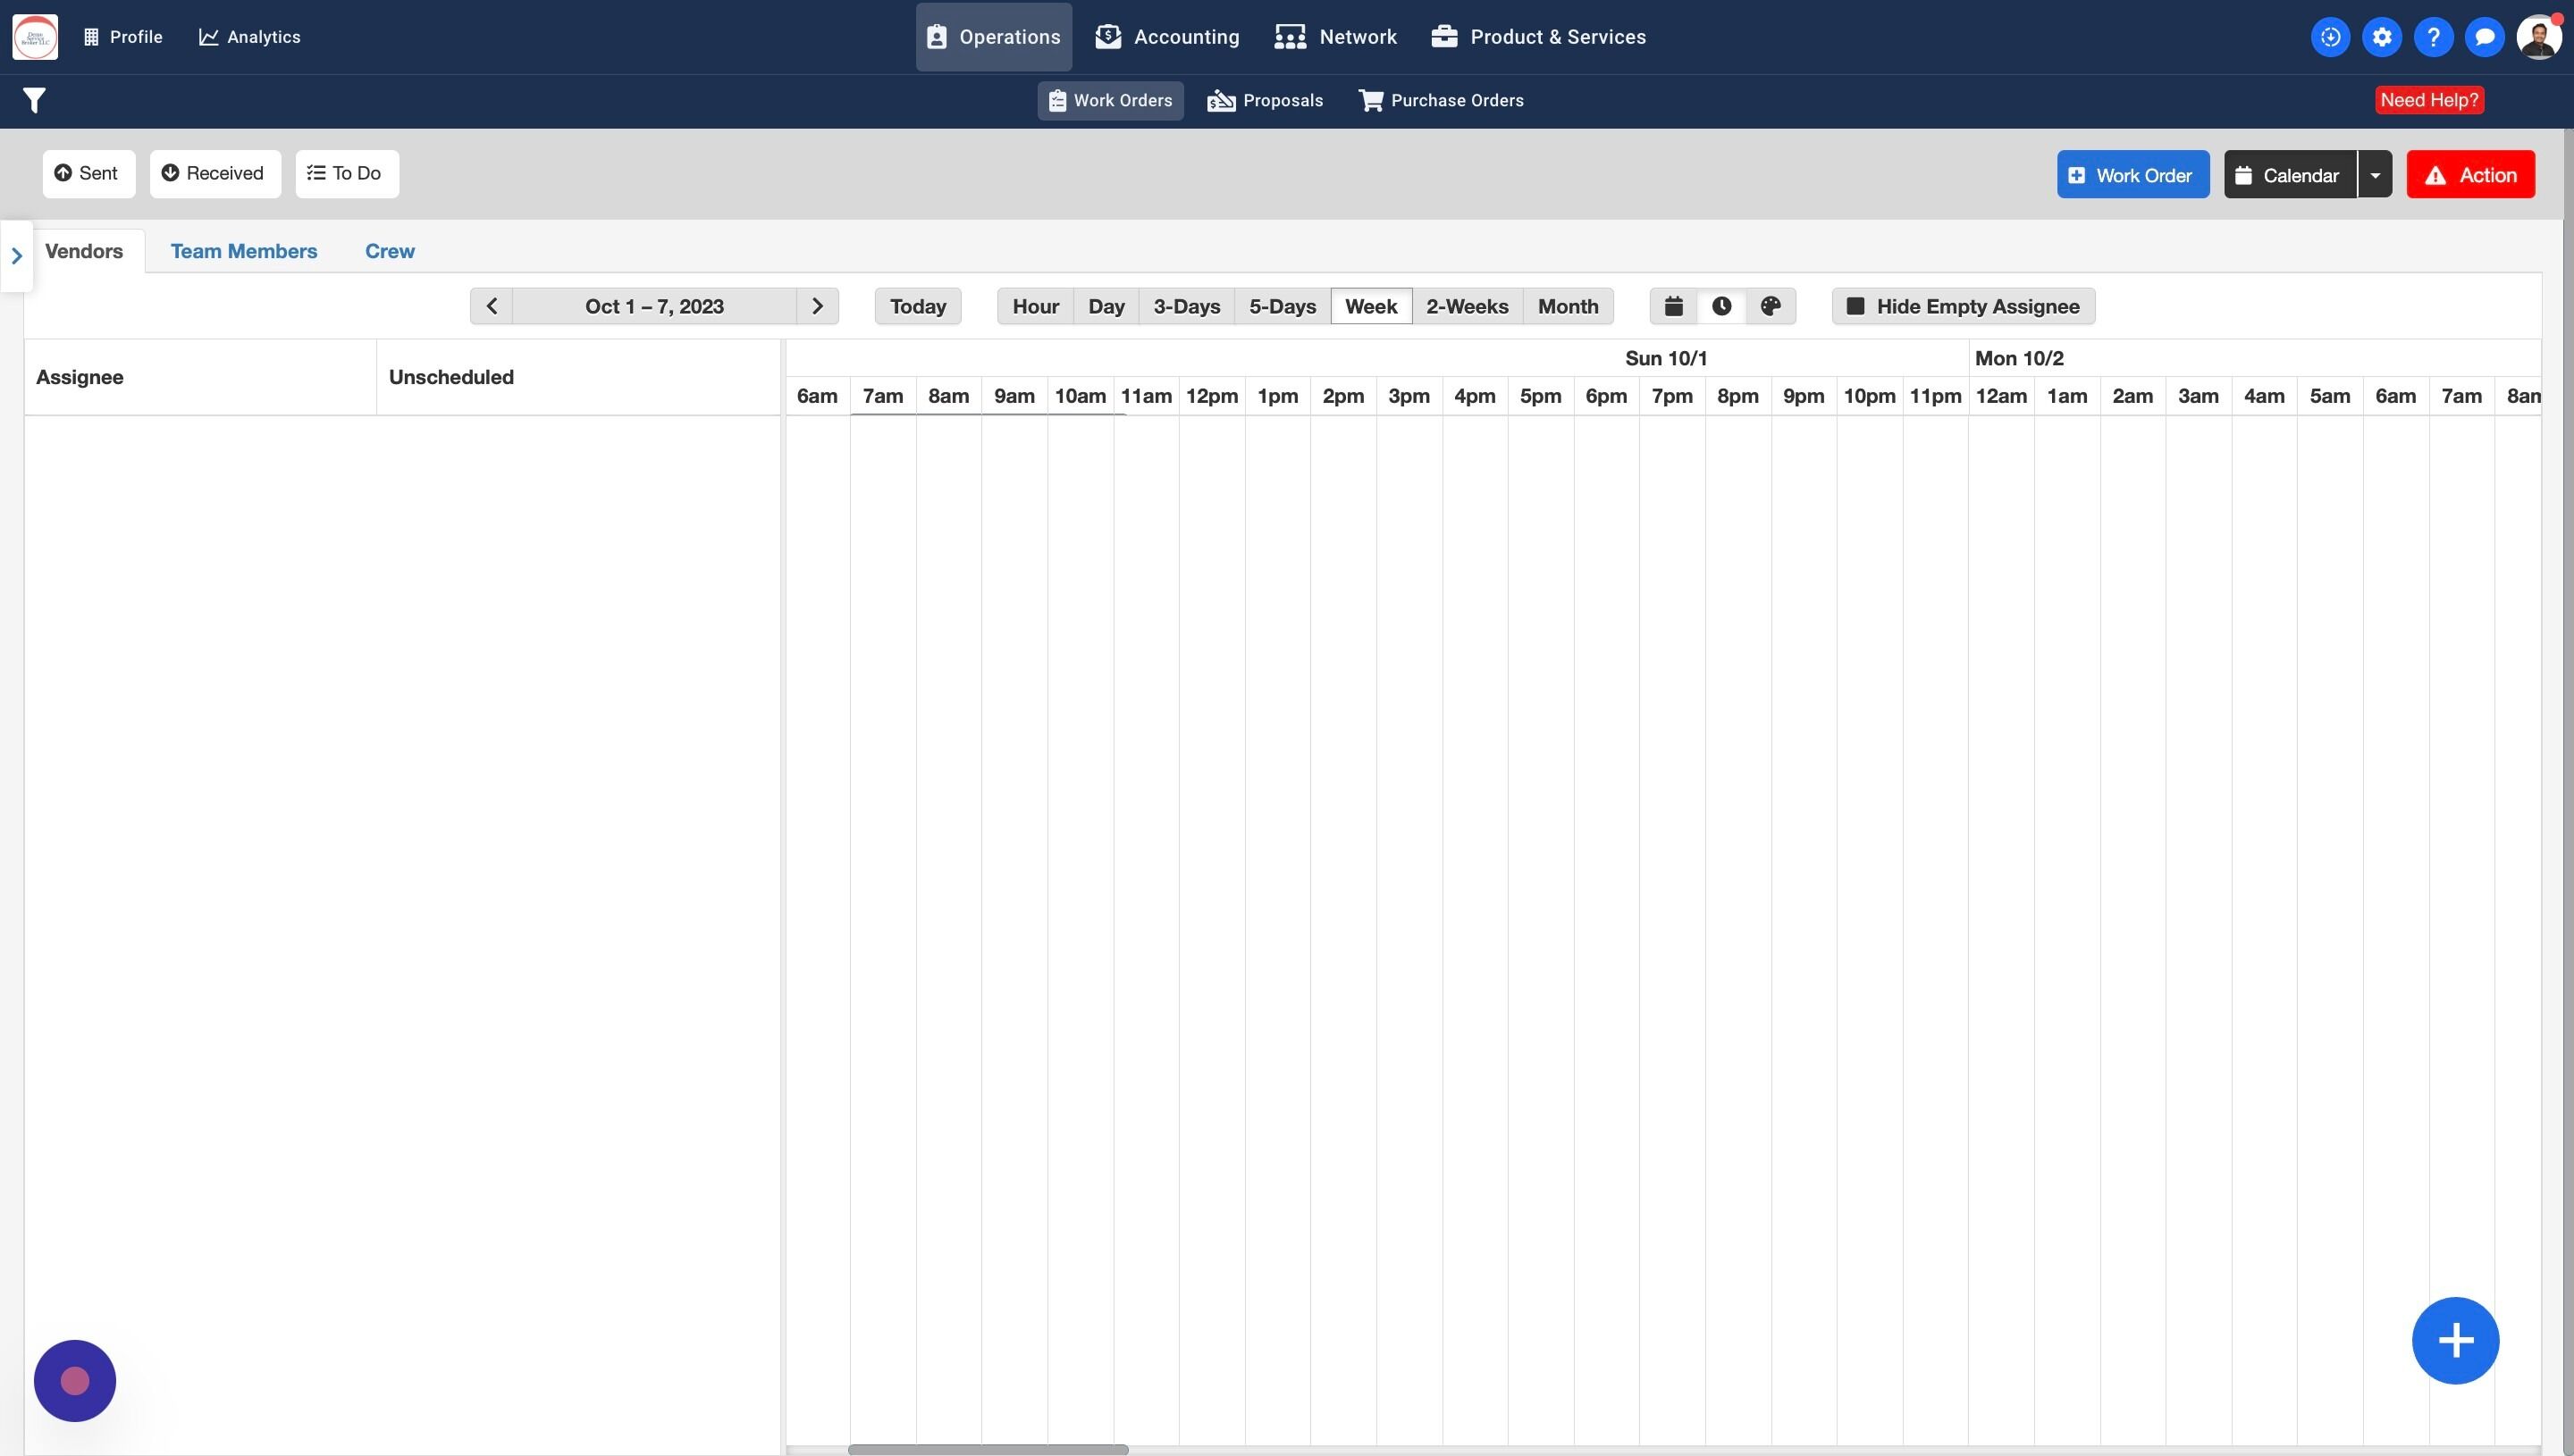Click the calendar date view icon

1672,306
